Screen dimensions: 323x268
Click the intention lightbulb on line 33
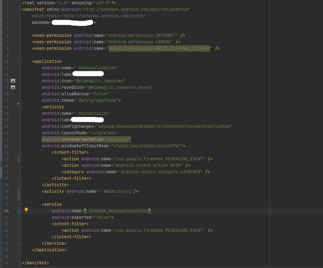click(x=26, y=210)
